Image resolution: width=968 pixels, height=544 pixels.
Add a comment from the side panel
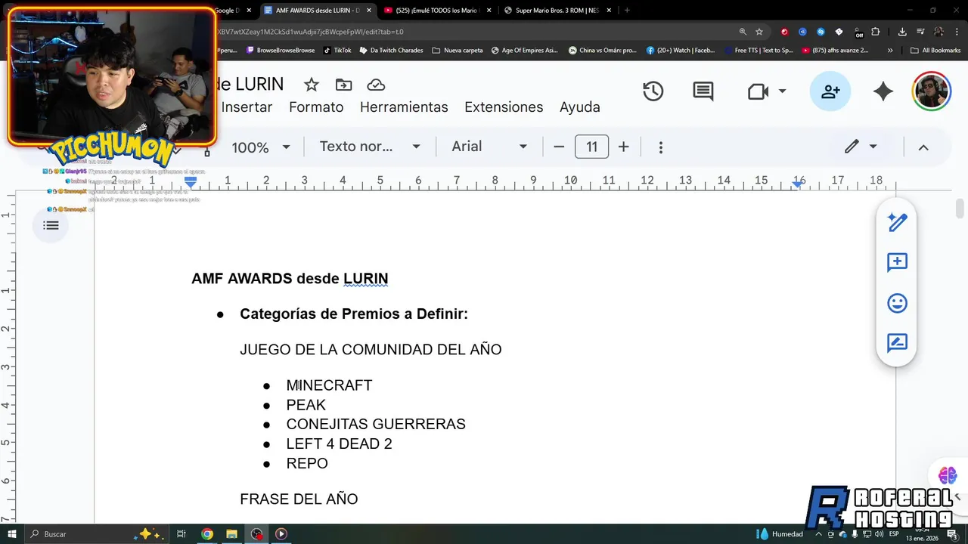pyautogui.click(x=897, y=262)
